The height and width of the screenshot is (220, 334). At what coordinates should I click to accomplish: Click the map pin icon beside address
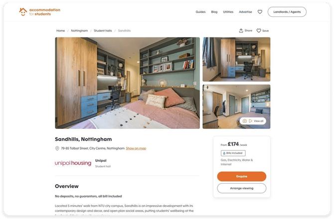coord(57,148)
